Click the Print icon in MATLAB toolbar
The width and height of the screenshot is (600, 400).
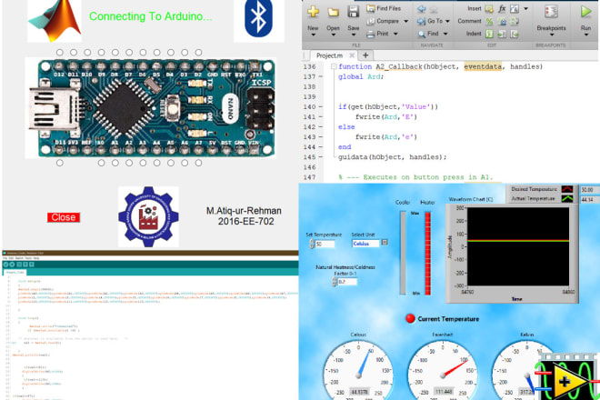370,34
